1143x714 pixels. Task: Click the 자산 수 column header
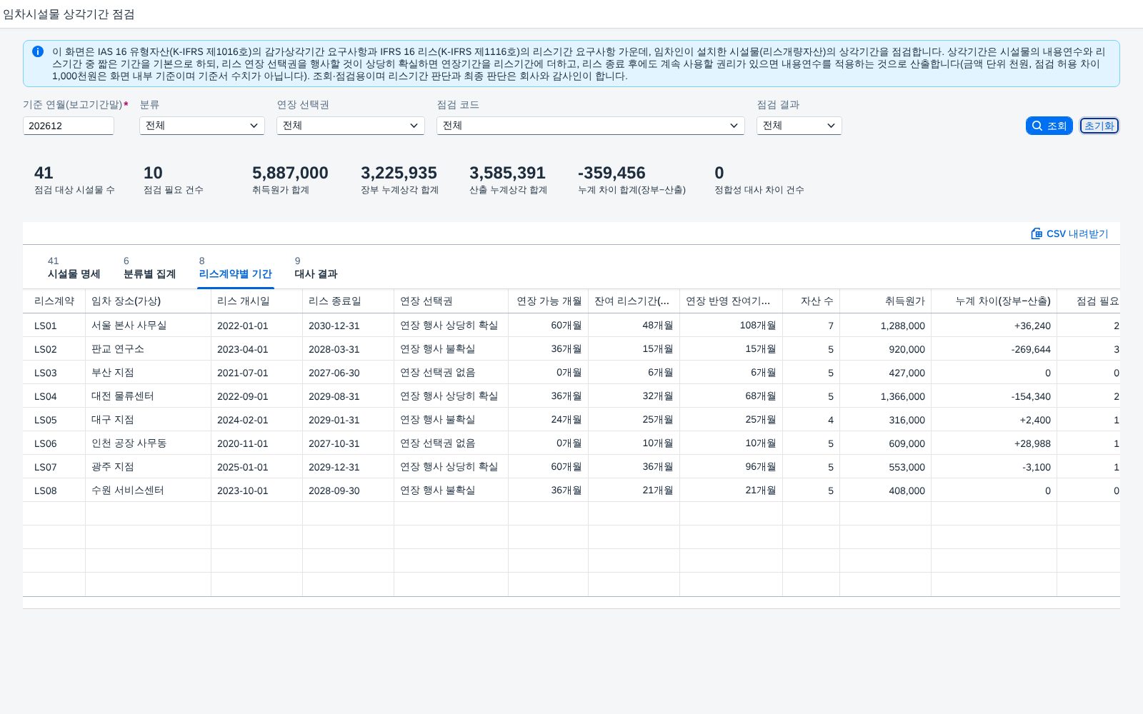click(x=811, y=301)
